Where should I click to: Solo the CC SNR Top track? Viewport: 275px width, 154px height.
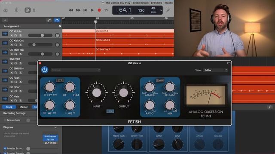tap(16, 54)
